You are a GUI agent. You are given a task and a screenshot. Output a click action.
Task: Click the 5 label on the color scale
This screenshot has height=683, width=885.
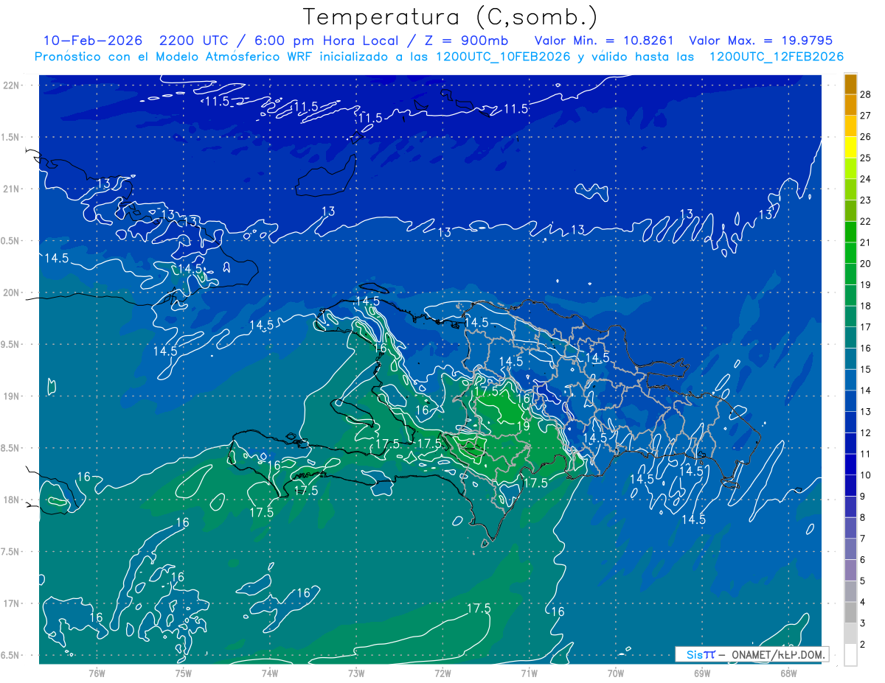coord(862,581)
